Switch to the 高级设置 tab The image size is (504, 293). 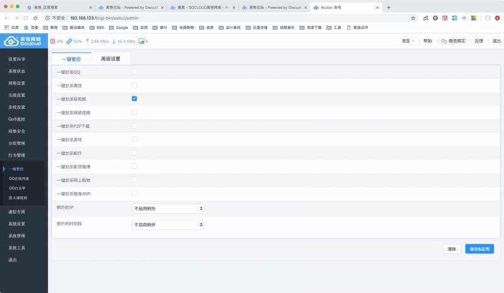(x=111, y=59)
